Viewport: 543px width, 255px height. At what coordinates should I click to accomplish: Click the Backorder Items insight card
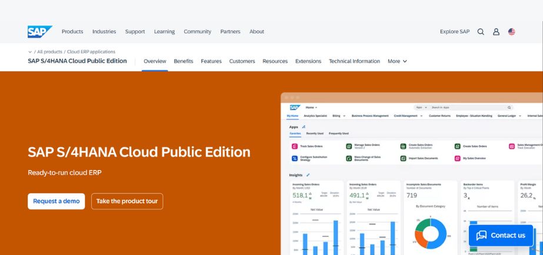488,217
